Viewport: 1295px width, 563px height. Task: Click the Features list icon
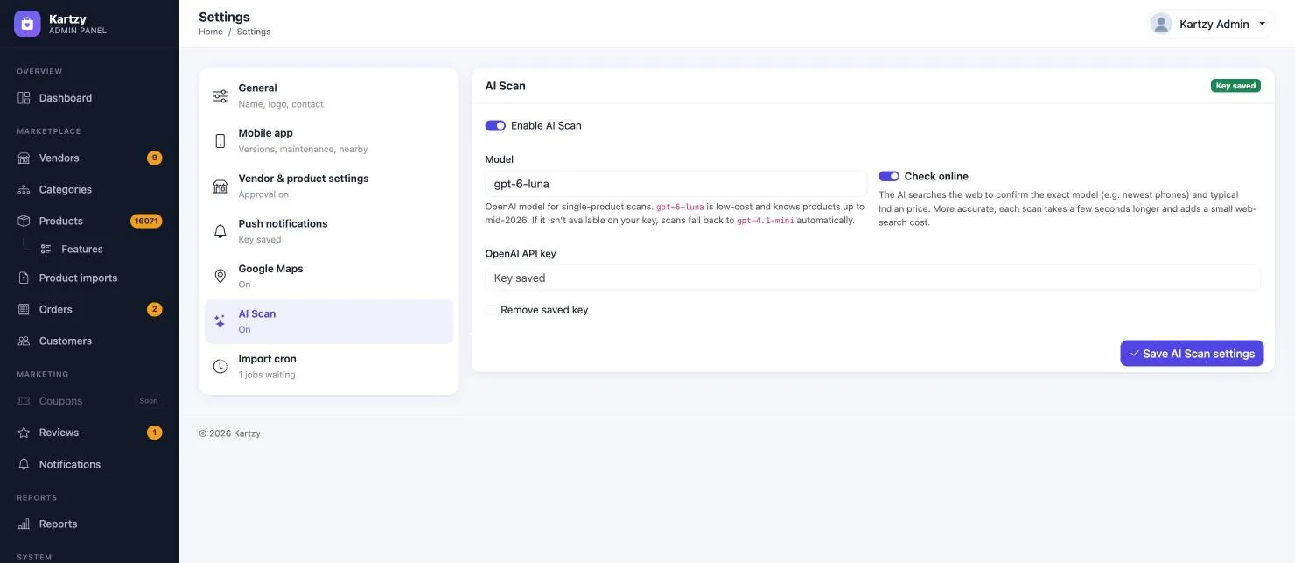[46, 250]
